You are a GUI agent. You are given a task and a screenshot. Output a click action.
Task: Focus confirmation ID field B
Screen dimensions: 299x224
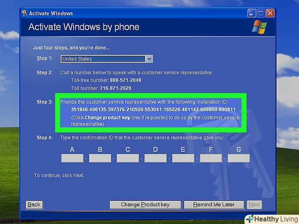click(100, 158)
